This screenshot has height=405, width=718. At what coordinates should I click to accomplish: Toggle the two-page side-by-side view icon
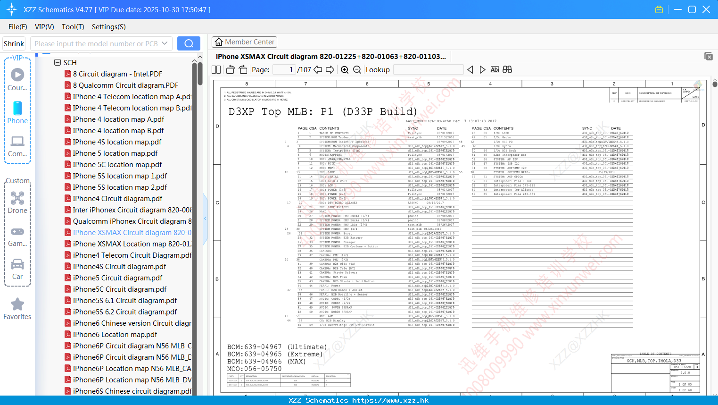point(216,70)
